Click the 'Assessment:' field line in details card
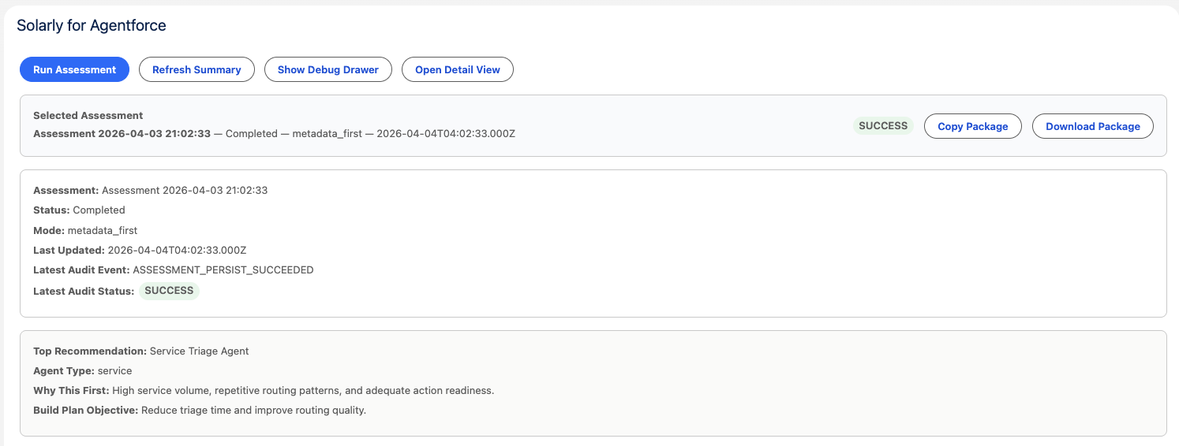This screenshot has height=446, width=1179. (151, 190)
